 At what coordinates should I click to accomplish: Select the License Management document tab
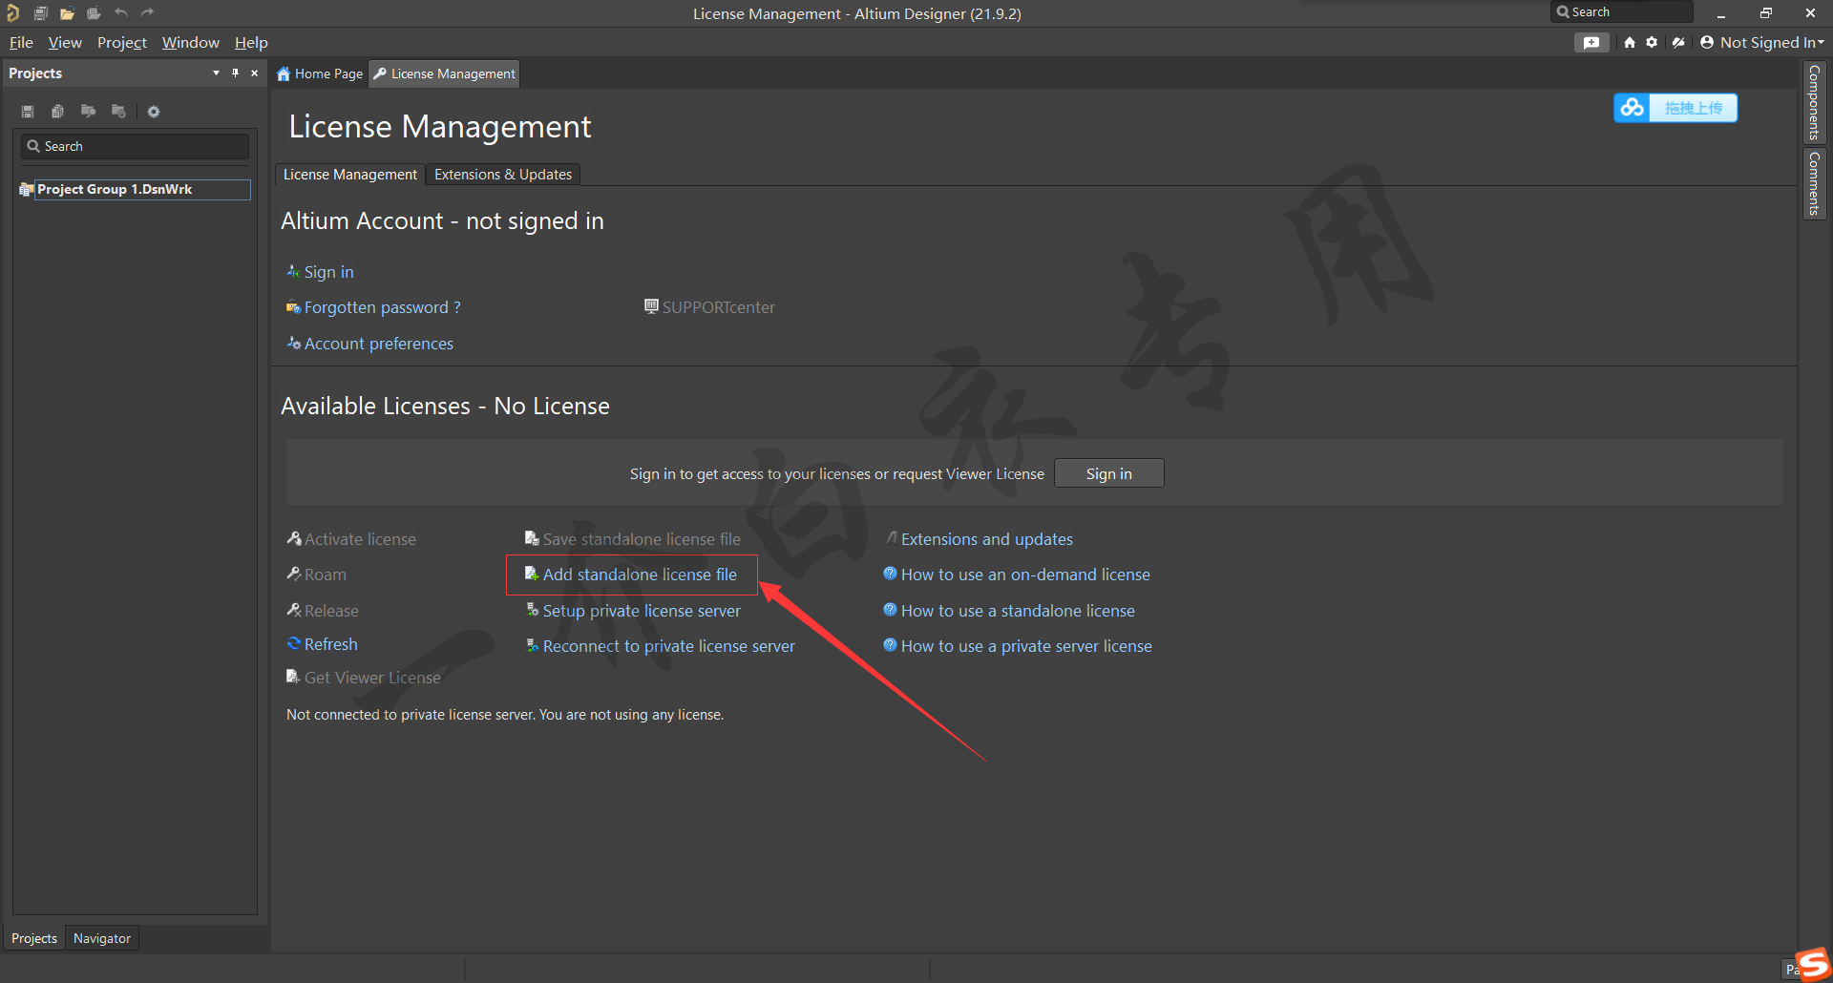click(x=444, y=73)
